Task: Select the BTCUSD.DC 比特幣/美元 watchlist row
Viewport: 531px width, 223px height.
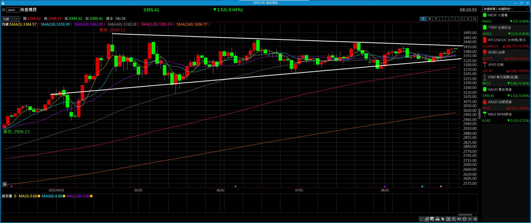Action: (506, 43)
